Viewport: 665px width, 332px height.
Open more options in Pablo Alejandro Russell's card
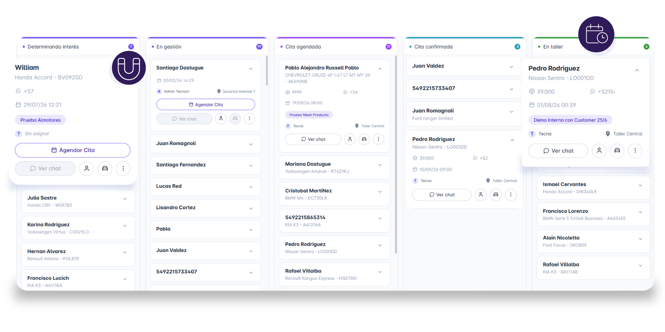point(378,139)
